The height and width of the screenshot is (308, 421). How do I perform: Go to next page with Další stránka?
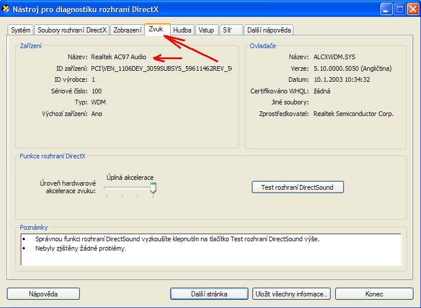tap(210, 294)
